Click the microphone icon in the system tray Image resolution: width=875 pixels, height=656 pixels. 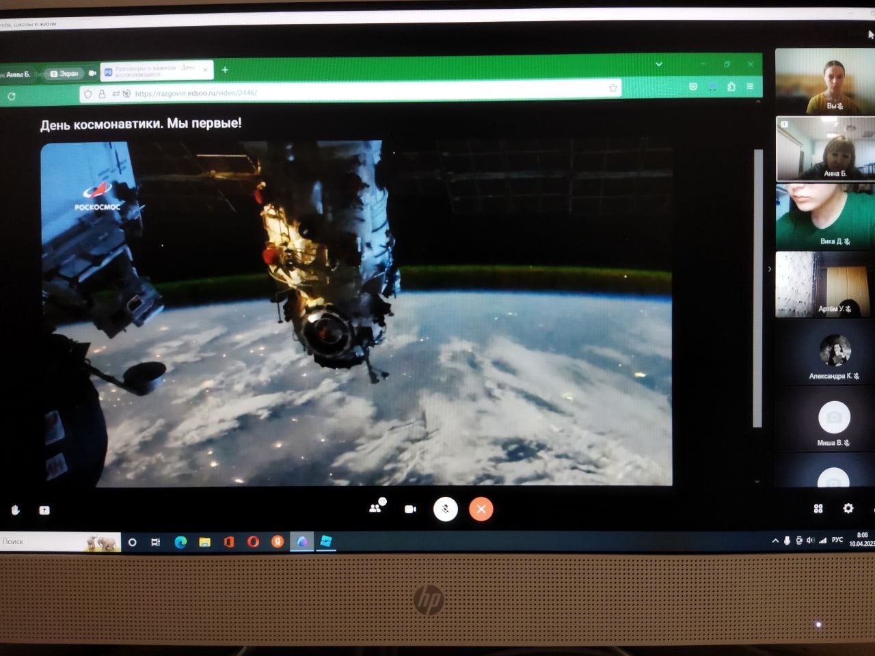[787, 541]
